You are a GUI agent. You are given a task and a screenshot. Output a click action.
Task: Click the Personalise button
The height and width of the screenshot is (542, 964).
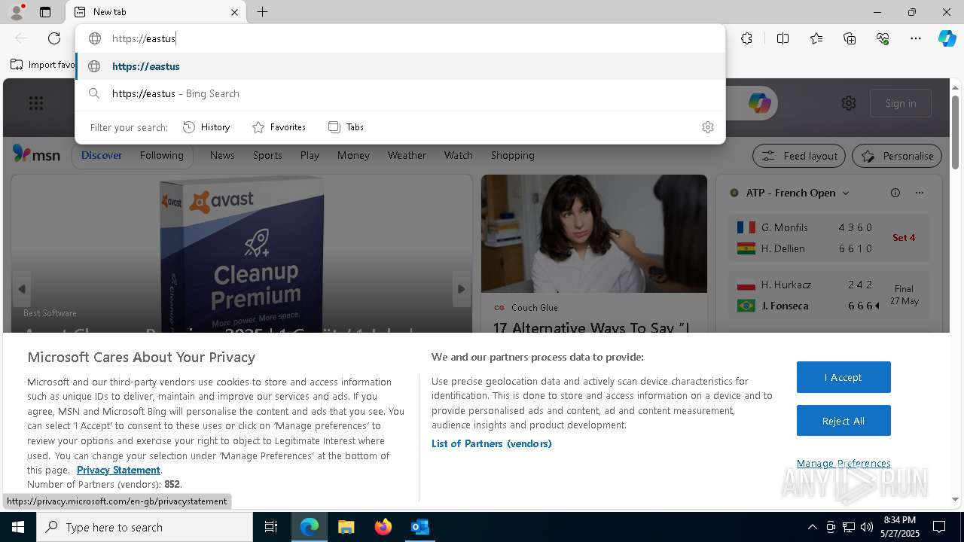pos(897,156)
